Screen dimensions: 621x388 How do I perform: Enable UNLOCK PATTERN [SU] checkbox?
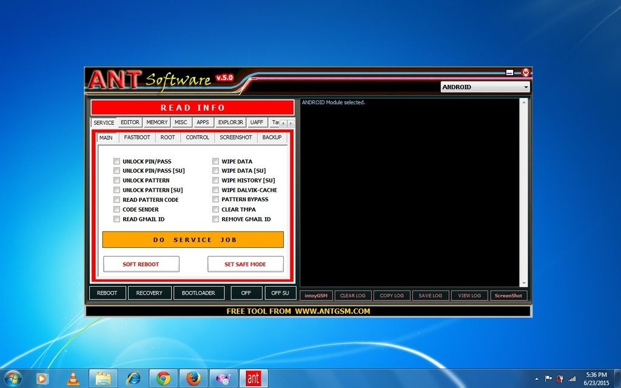point(116,190)
